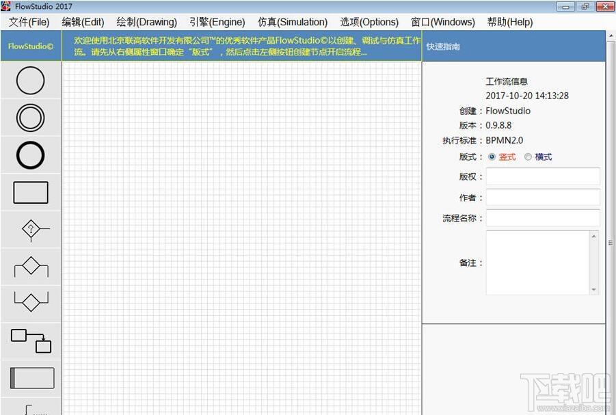Select the thick-circle end event tool
The width and height of the screenshot is (616, 415).
[x=31, y=155]
